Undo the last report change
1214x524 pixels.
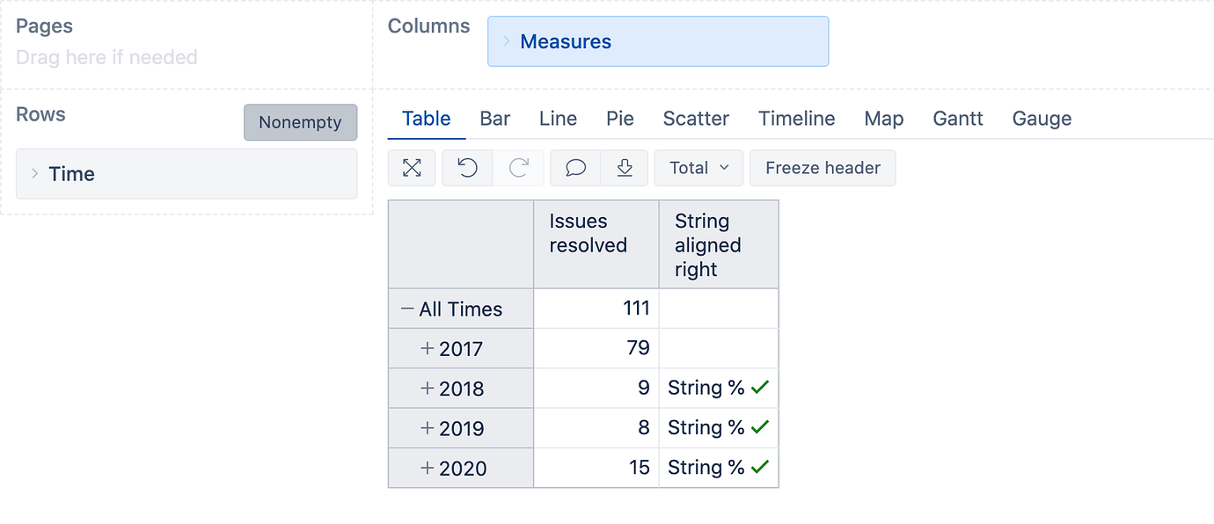pos(467,168)
